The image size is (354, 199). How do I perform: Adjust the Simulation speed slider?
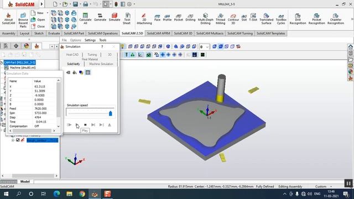[x=111, y=113]
